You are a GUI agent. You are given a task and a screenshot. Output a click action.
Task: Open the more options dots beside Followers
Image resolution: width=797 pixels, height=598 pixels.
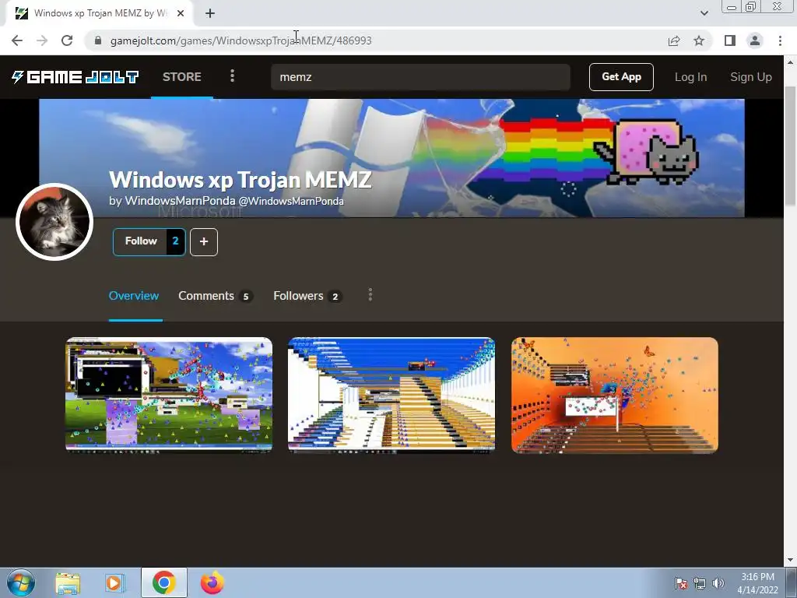[x=370, y=295]
